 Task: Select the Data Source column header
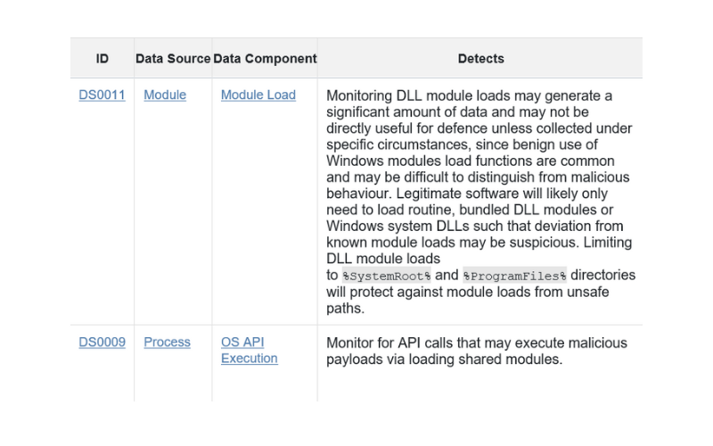(173, 59)
